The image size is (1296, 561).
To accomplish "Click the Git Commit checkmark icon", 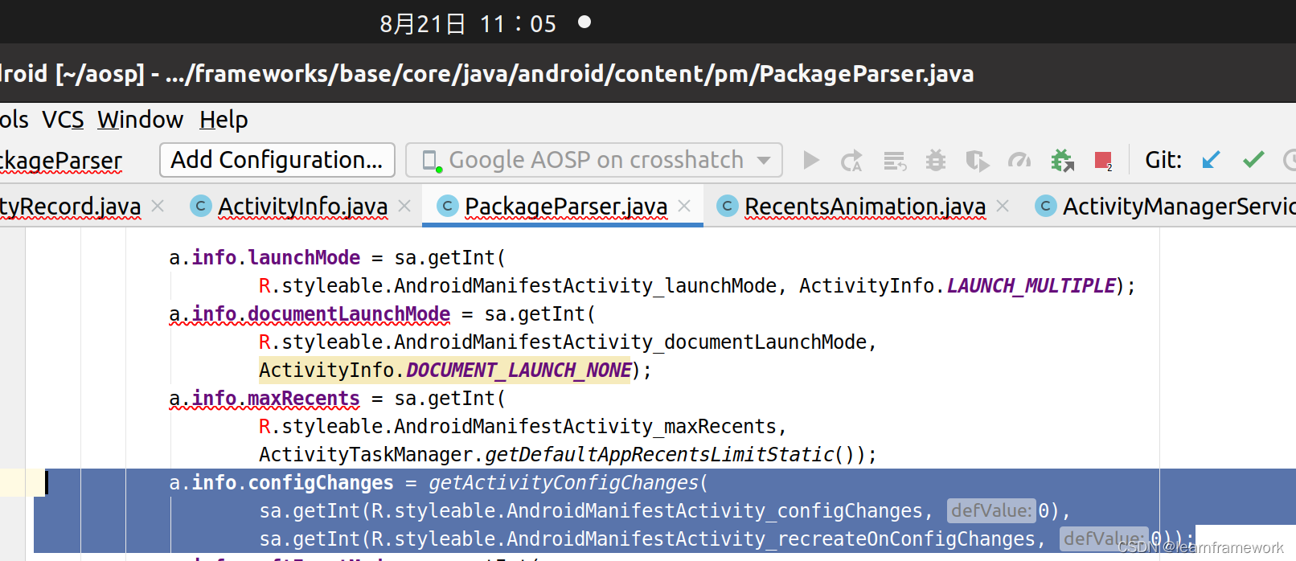I will pos(1253,160).
